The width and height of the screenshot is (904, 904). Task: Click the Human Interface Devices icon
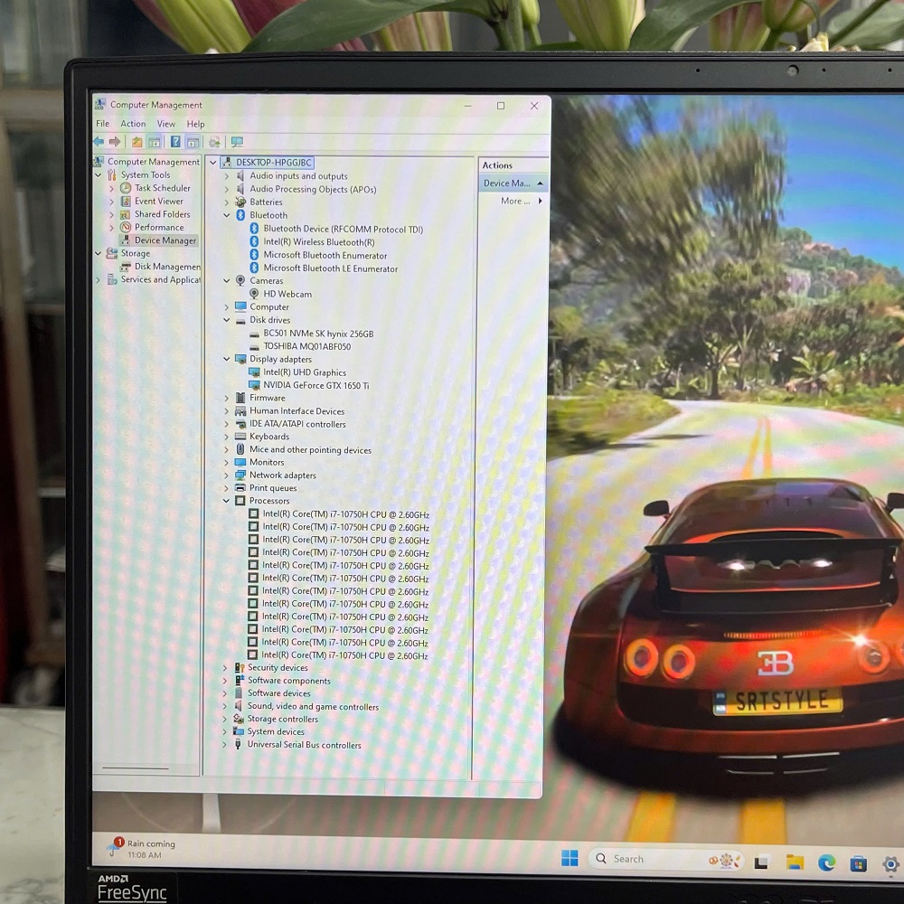pos(240,411)
